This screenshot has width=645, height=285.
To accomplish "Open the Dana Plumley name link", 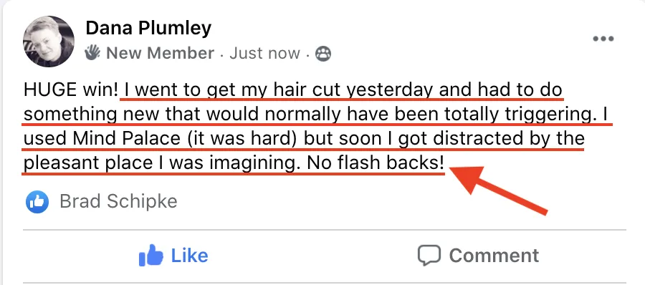I will [148, 28].
